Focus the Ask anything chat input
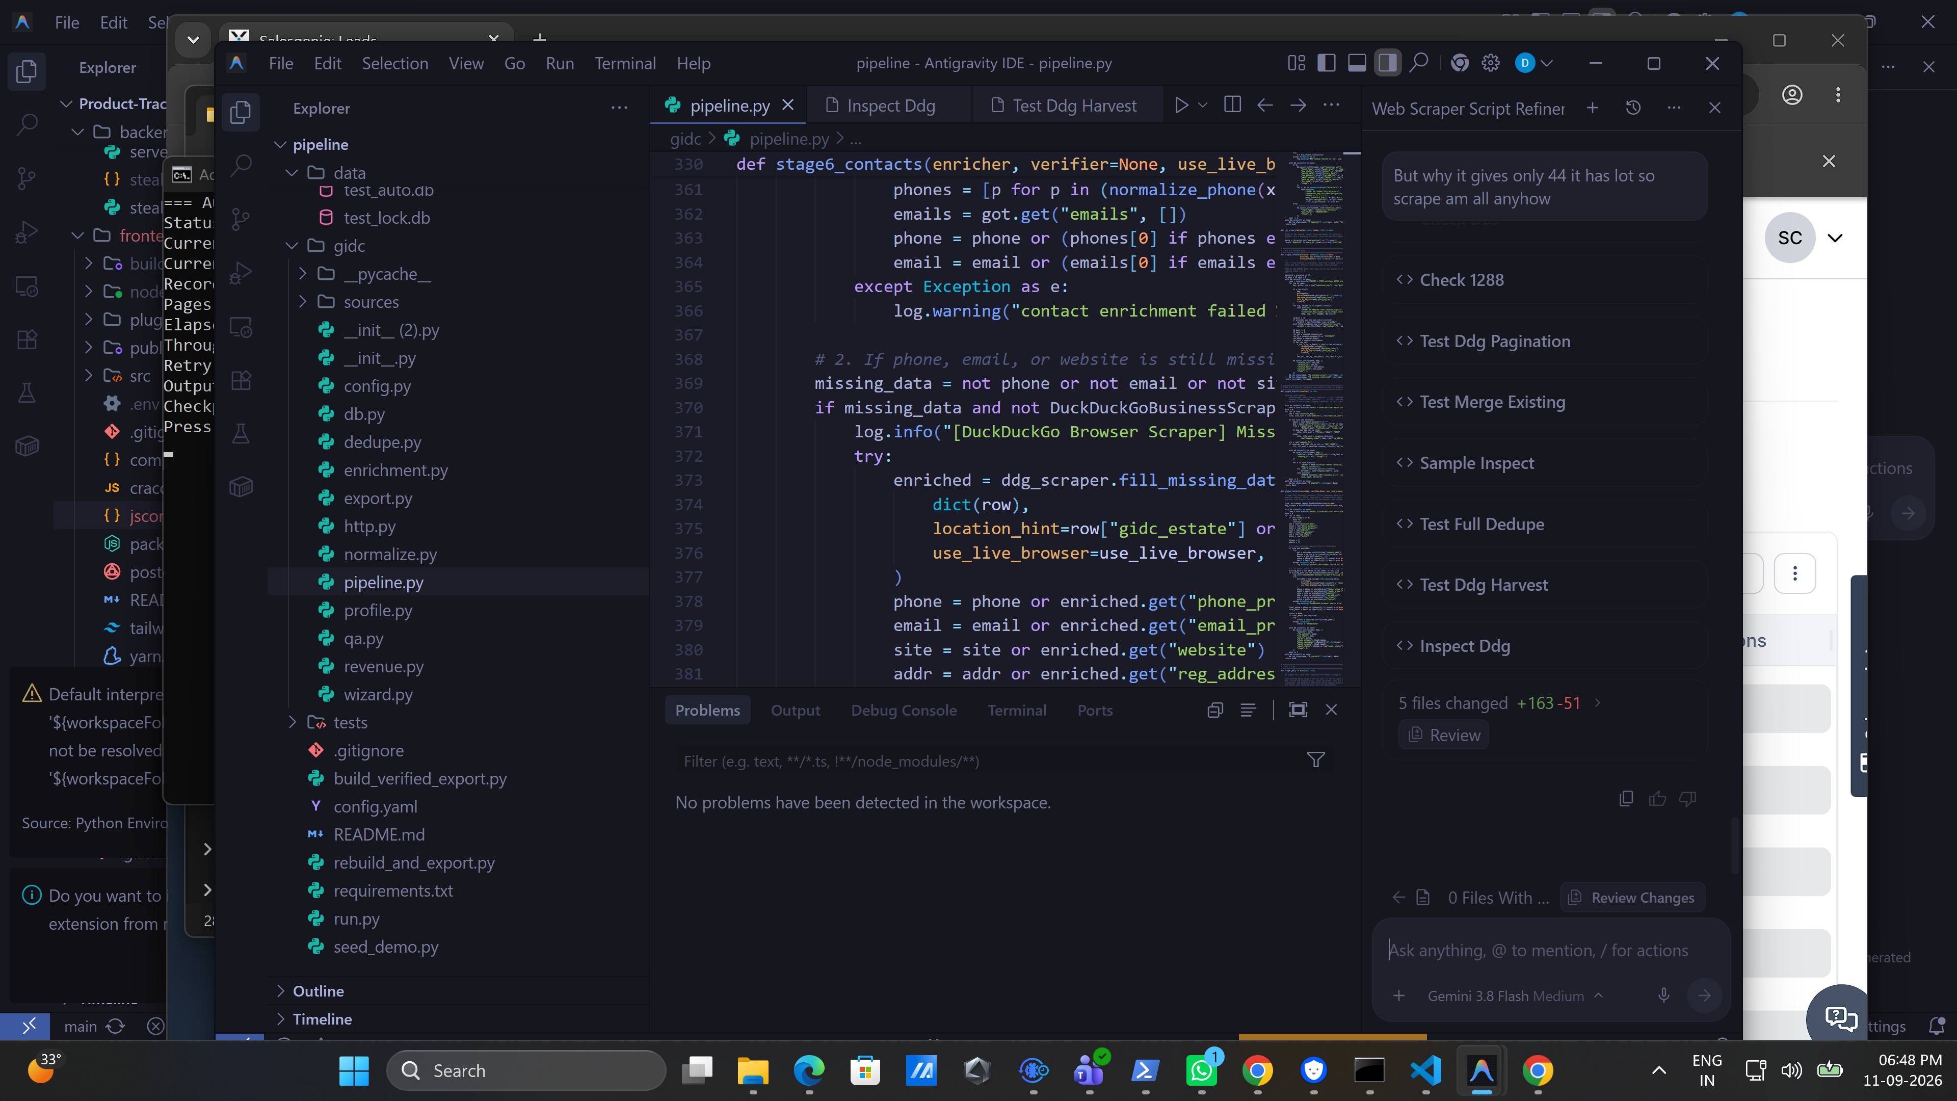1957x1101 pixels. 1542,950
